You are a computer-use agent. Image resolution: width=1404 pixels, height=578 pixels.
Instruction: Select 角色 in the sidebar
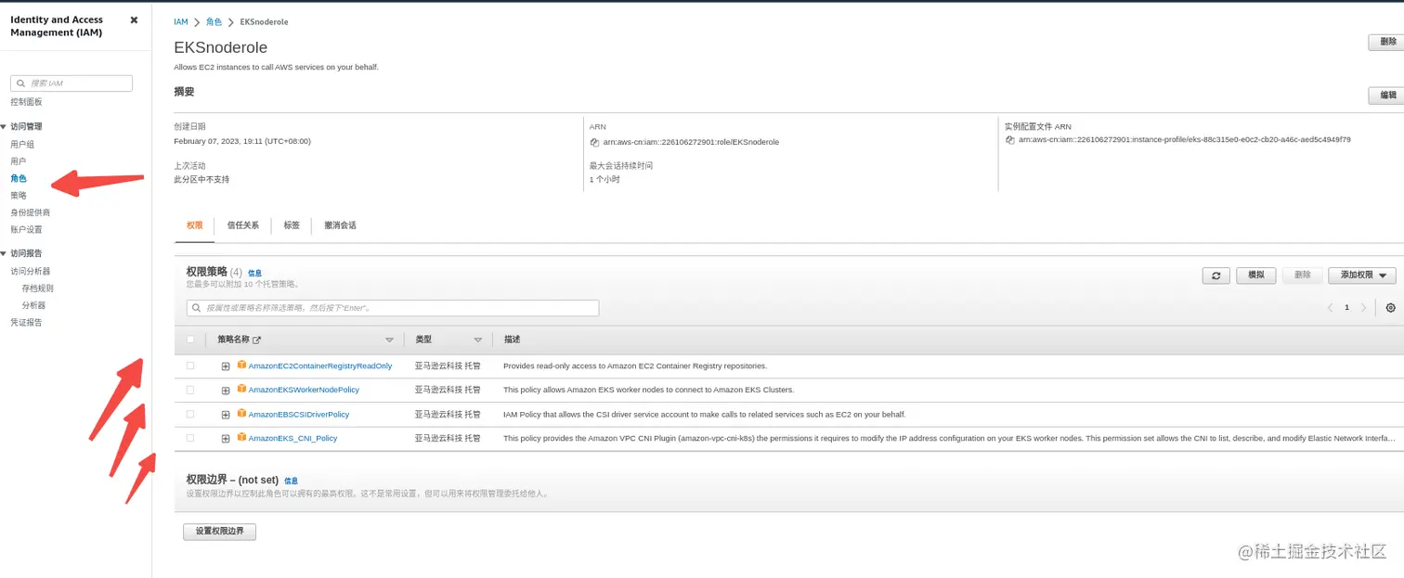tap(18, 178)
